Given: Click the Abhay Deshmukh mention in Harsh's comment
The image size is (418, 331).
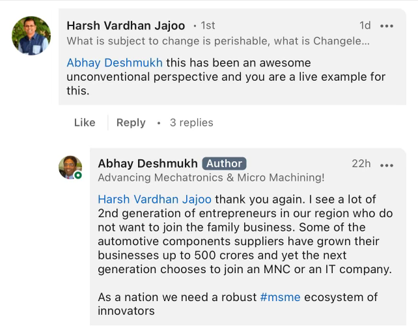Looking at the screenshot, I should (x=115, y=63).
